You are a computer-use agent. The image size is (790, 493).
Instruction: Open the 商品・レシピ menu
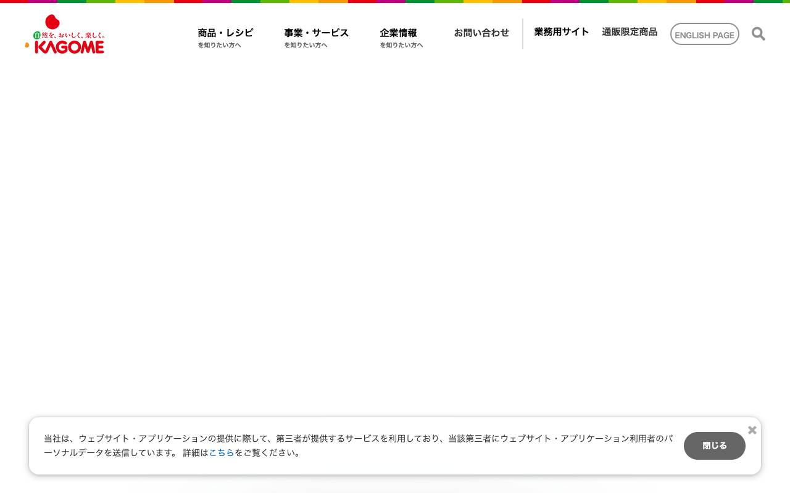tap(225, 33)
